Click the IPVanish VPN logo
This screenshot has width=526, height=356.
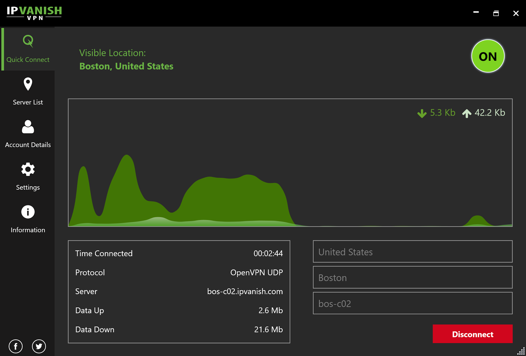[x=34, y=13]
